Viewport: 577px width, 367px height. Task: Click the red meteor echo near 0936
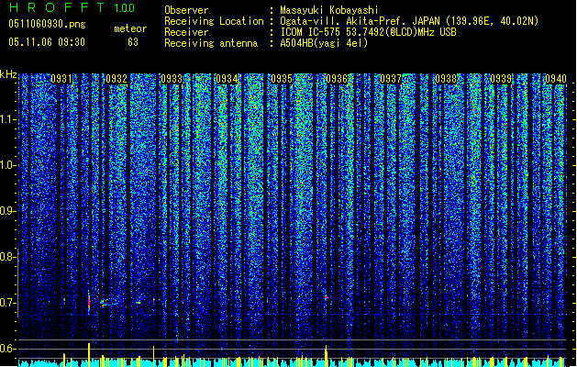[326, 296]
